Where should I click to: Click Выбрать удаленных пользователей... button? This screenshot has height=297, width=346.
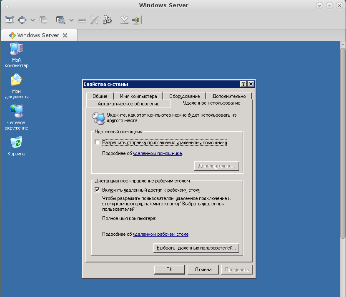click(x=196, y=248)
